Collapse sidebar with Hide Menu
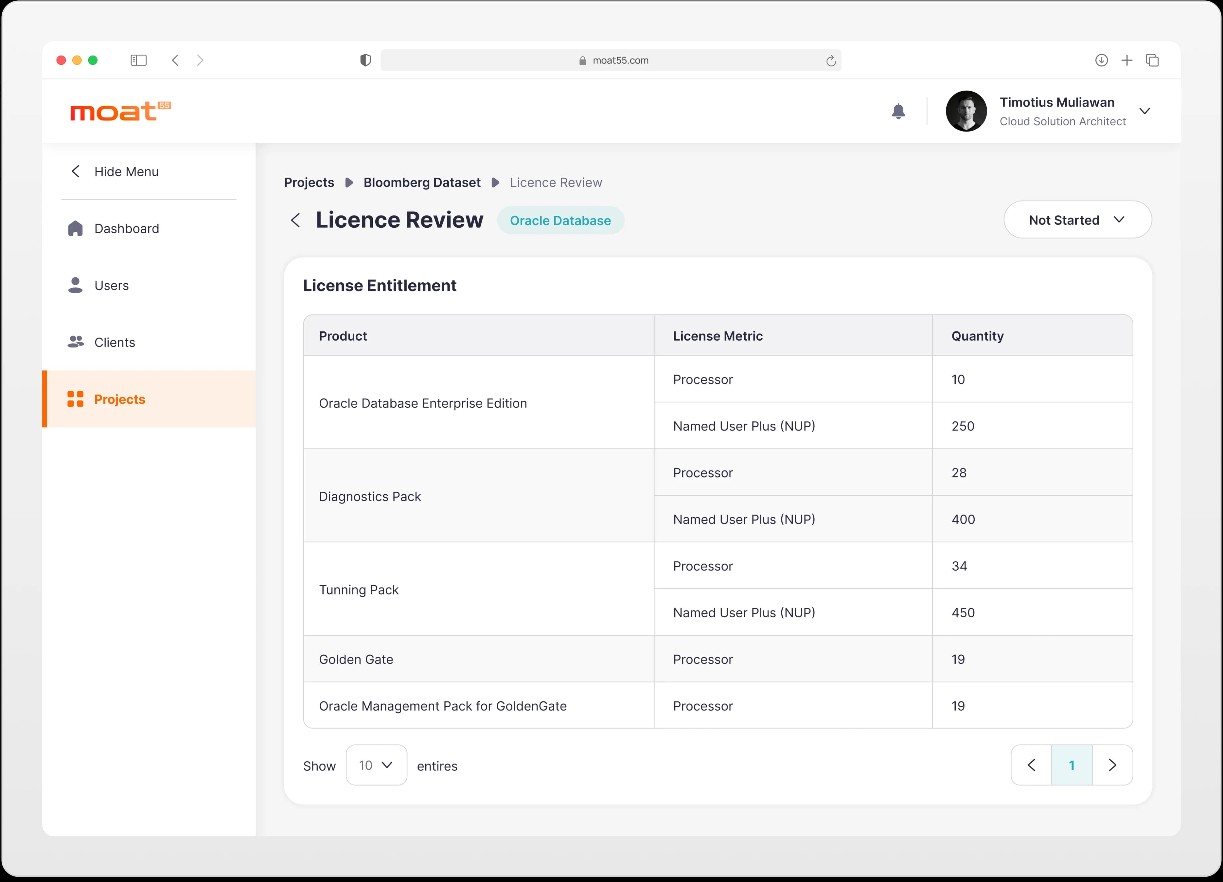 tap(115, 171)
